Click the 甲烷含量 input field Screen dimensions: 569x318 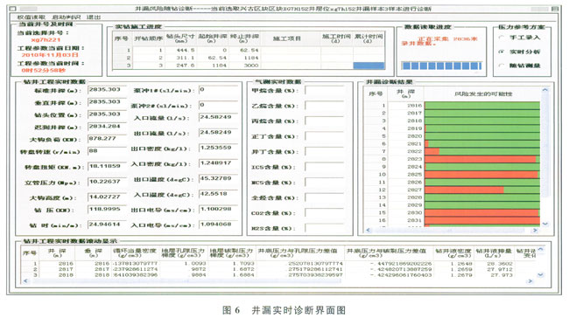(324, 91)
